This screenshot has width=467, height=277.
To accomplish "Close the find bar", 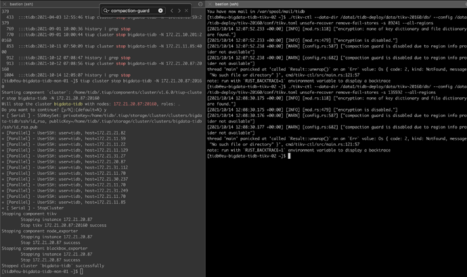I will point(186,11).
